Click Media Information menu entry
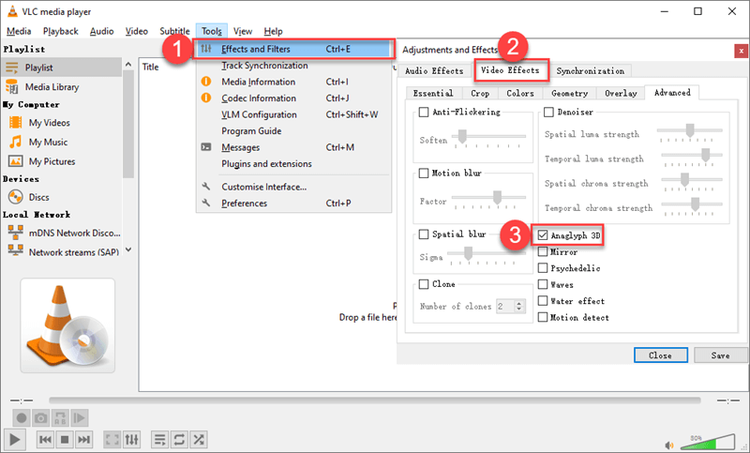Screen dimensions: 750x453 pos(293,82)
